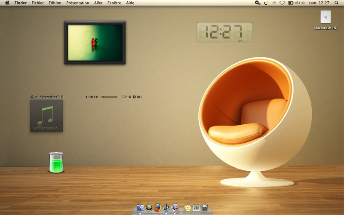Open the Wi-Fi status menu
344x215 pixels.
(x=282, y=3)
